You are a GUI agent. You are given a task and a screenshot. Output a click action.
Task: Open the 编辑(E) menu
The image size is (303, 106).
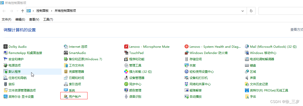click(x=20, y=19)
